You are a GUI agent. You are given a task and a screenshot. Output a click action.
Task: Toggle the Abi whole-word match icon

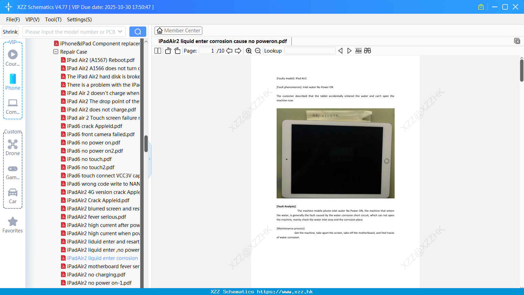click(358, 51)
